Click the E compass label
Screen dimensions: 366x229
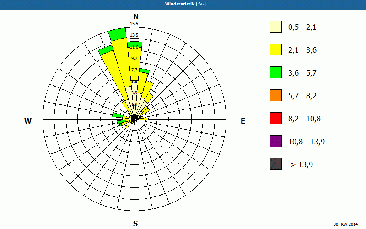(x=243, y=121)
